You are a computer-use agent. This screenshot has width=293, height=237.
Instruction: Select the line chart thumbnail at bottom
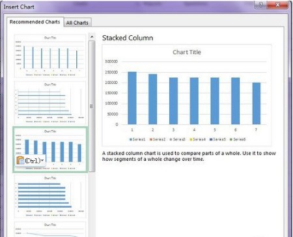pos(50,229)
